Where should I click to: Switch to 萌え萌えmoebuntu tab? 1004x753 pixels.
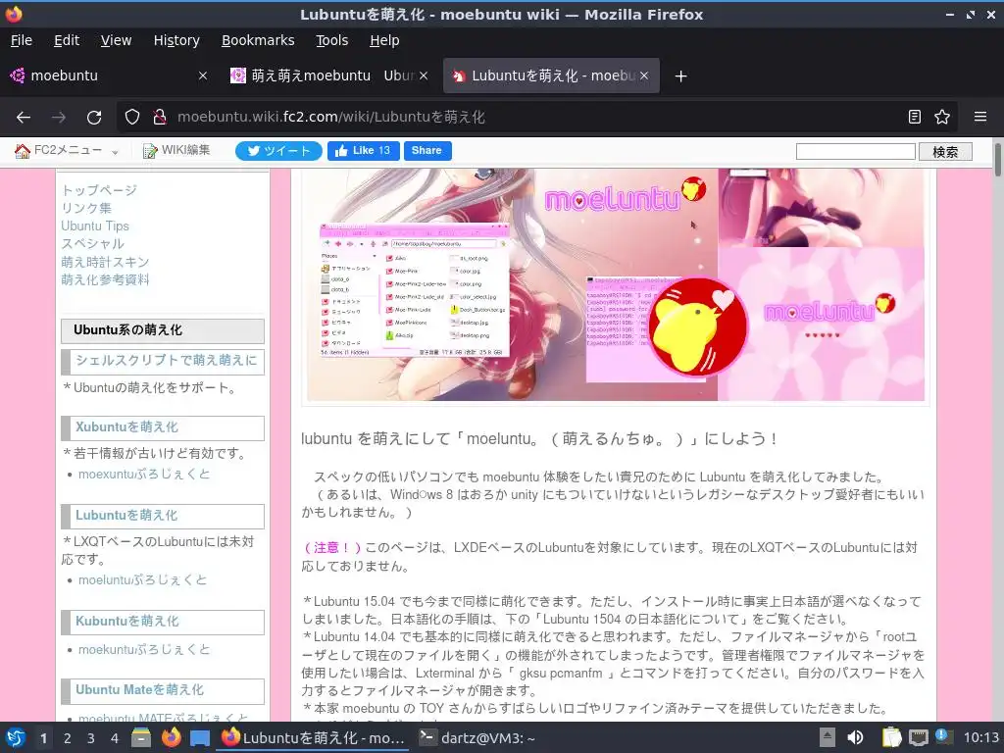[326, 75]
